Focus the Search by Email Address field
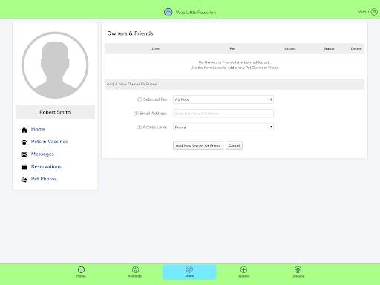 tap(223, 114)
